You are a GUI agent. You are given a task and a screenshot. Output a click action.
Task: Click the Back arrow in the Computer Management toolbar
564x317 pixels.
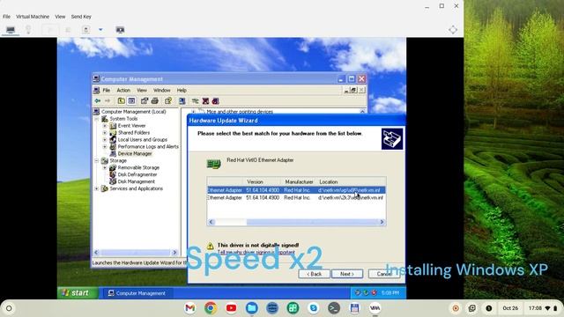[98, 101]
